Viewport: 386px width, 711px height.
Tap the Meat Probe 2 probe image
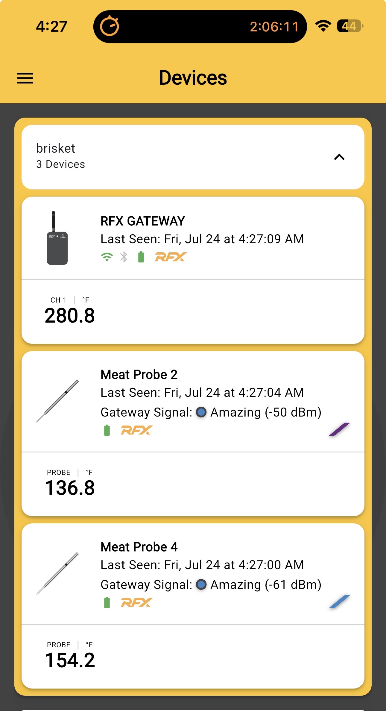[x=57, y=401]
